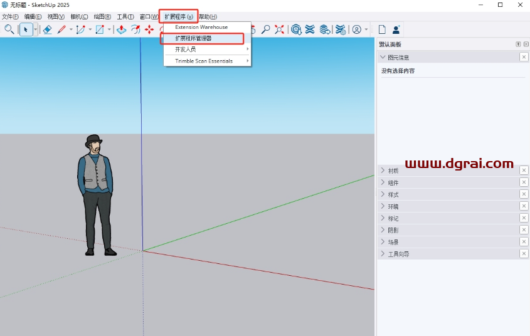Pin the 默认面板 tray
This screenshot has width=530, height=336.
click(x=518, y=45)
